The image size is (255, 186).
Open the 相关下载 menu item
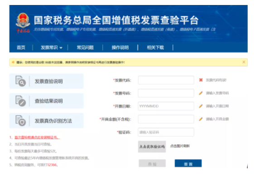click(x=155, y=47)
